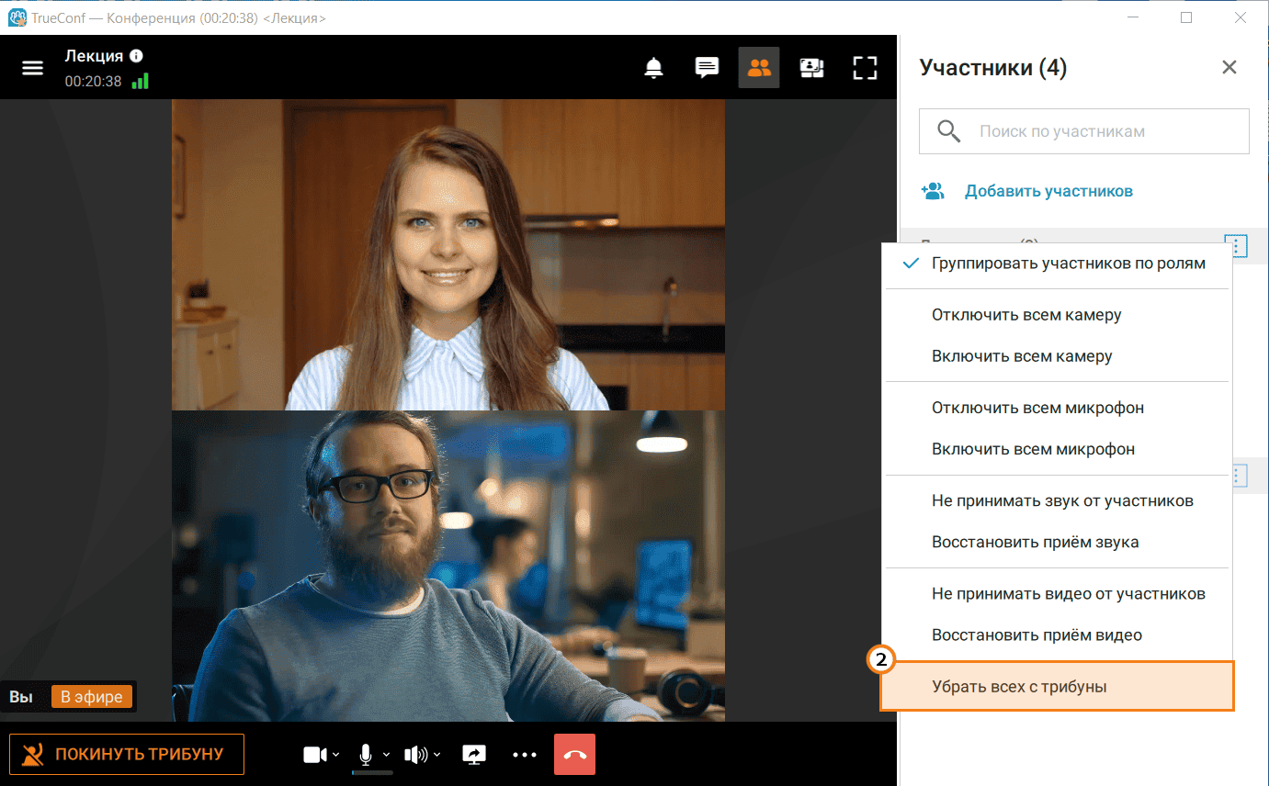Open upper group's three-dot options button

[x=1238, y=245]
